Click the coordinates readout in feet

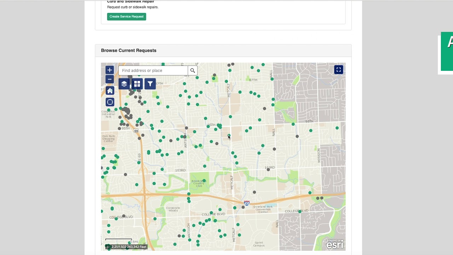[129, 247]
